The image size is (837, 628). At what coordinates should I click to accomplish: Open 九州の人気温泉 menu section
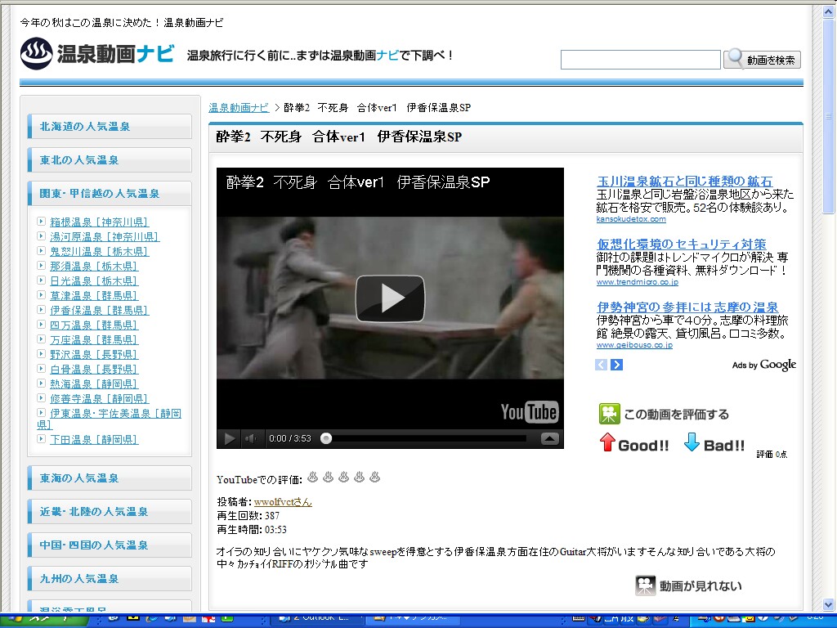tap(110, 578)
